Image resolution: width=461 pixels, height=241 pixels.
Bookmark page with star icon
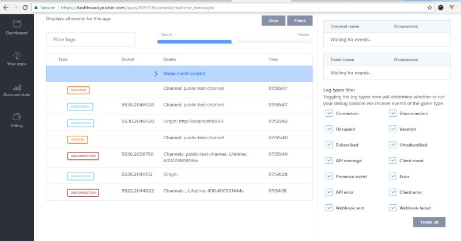click(429, 7)
